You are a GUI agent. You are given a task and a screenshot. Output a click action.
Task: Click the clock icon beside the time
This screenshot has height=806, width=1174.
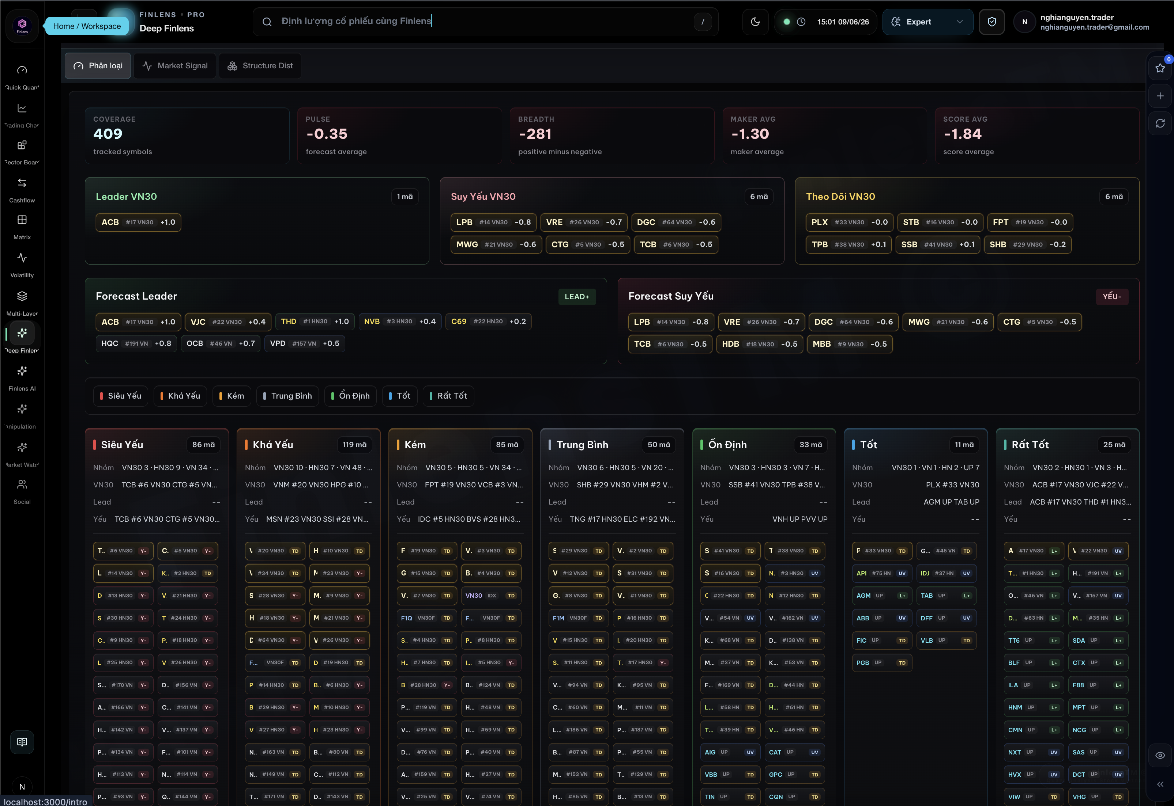click(801, 22)
